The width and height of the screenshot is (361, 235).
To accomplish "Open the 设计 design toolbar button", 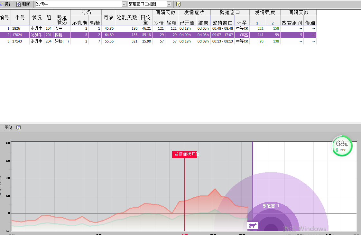I will [x=6, y=4].
